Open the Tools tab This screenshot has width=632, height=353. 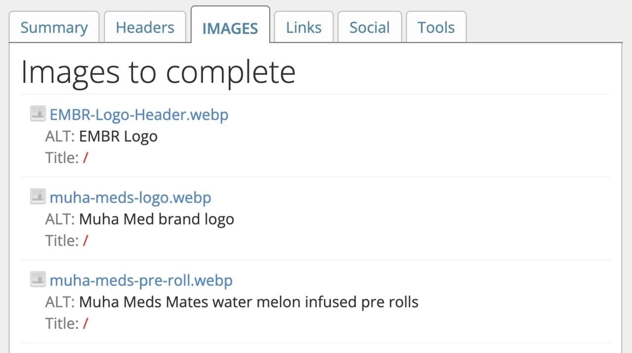tap(436, 28)
